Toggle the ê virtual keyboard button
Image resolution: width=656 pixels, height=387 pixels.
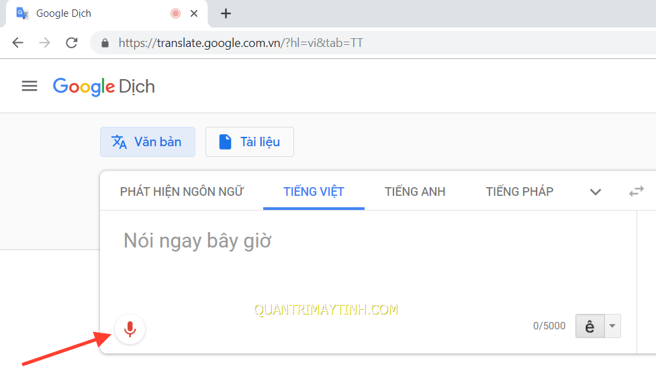[590, 326]
